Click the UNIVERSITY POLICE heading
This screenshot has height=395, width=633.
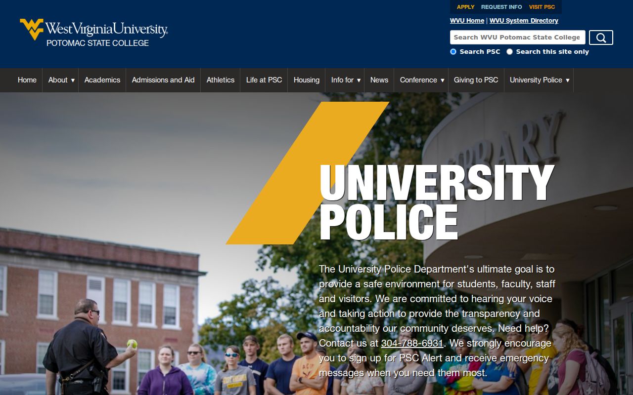pos(437,202)
